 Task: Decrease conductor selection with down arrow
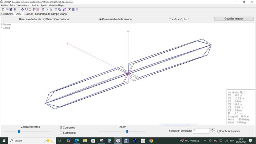(212, 132)
